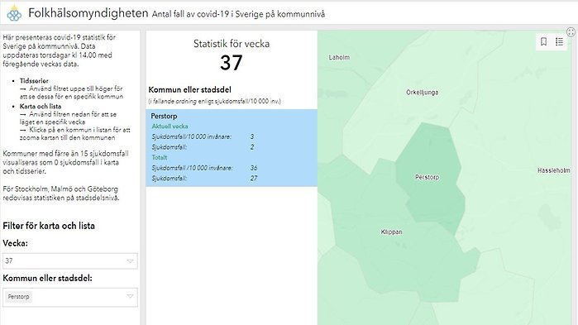Open the map bookmarks icon
This screenshot has height=325, width=578.
point(543,41)
